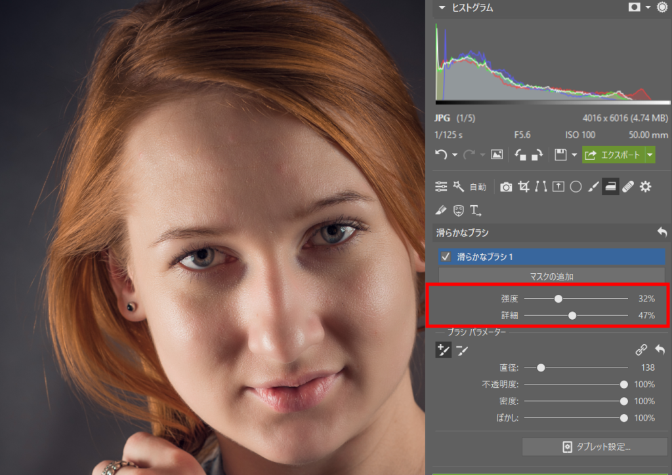Select the smoothing brush iron tool
This screenshot has height=475, width=672.
click(610, 187)
